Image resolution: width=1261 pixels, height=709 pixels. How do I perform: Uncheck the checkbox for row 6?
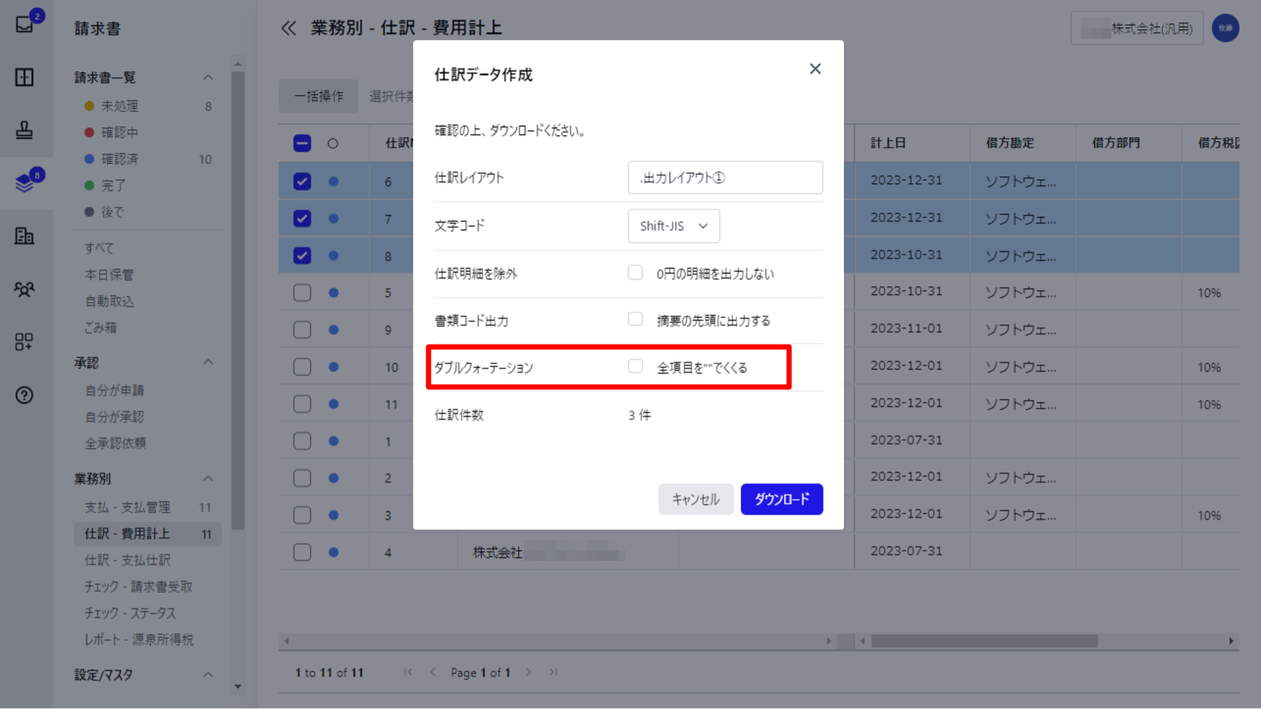click(302, 181)
